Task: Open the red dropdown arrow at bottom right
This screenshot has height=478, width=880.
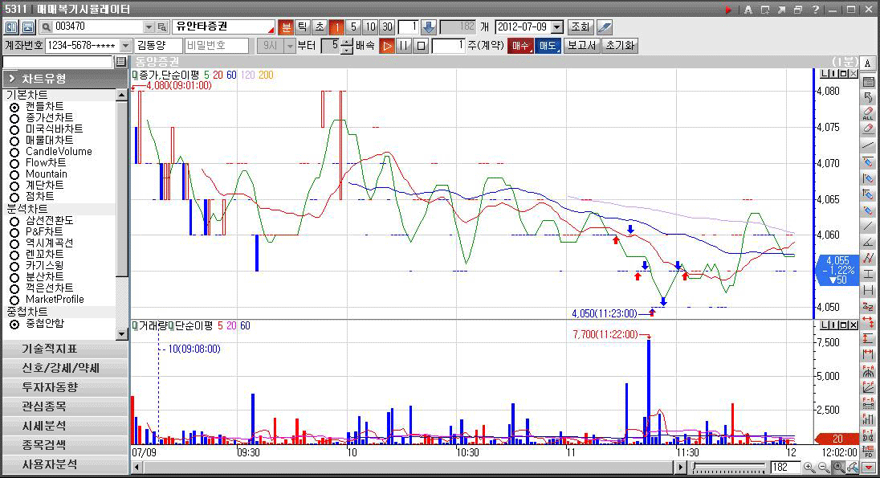Action: pyautogui.click(x=868, y=468)
